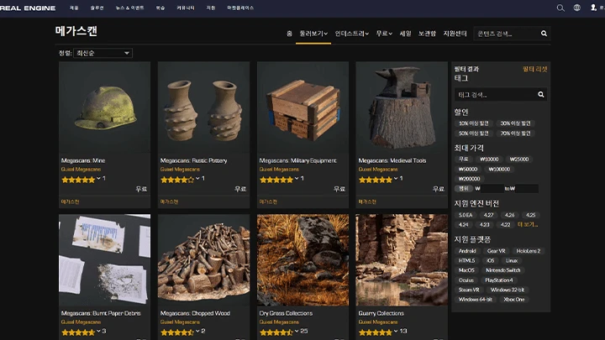Viewport: 605px width, 340px height.
Task: Expand the 무료 menu in the navigation bar
Action: (384, 34)
